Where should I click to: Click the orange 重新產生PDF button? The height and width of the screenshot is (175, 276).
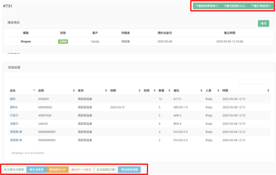57,169
